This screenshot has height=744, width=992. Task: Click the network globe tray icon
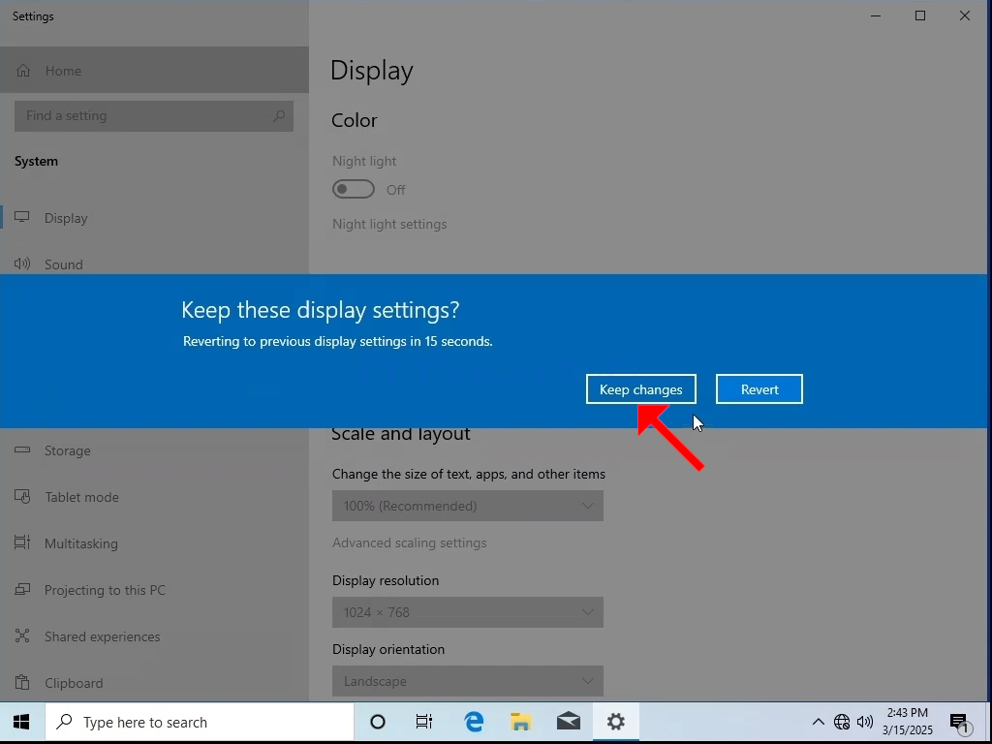point(842,722)
